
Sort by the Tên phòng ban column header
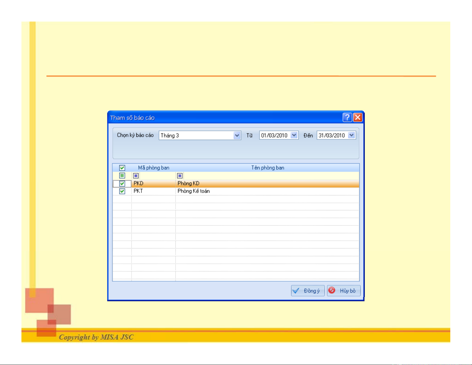(x=267, y=168)
